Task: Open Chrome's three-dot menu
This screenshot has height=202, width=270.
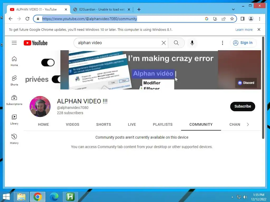Action: click(x=259, y=19)
